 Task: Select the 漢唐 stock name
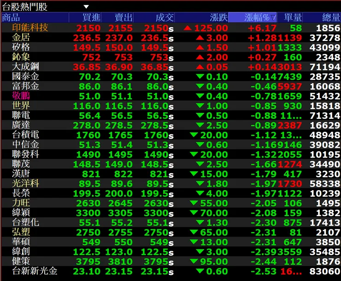coord(21,174)
